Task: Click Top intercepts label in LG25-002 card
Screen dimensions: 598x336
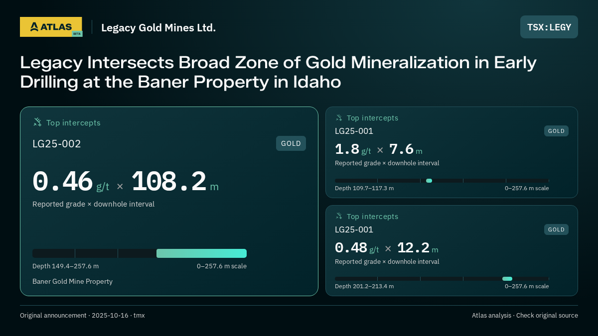Action: point(73,122)
